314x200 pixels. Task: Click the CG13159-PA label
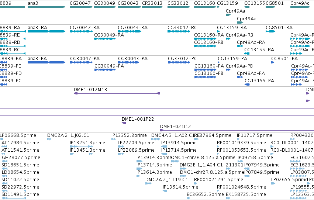click(x=232, y=59)
